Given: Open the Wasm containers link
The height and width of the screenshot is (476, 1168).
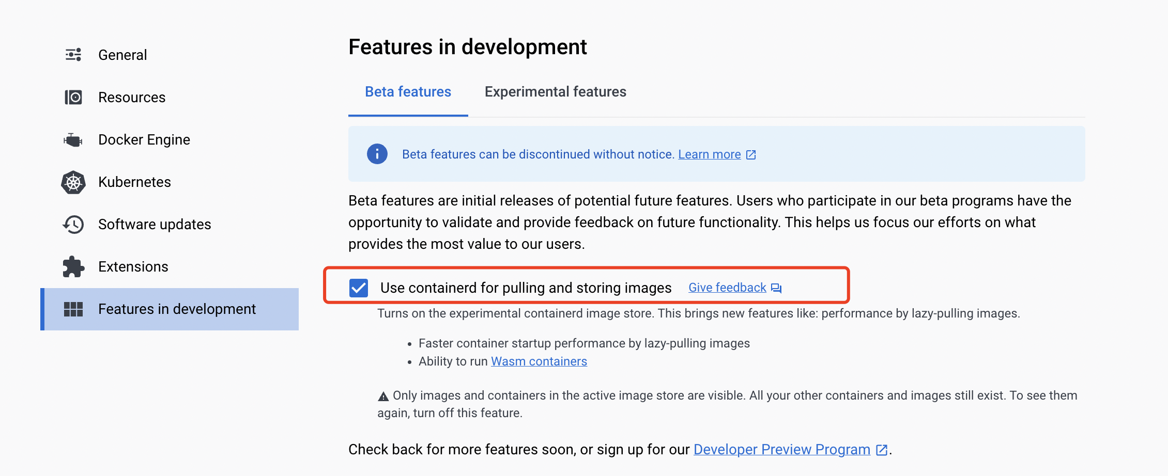Looking at the screenshot, I should click(539, 361).
